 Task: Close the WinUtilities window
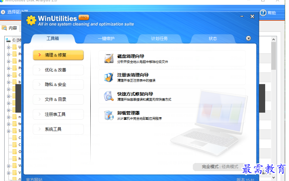click(252, 16)
